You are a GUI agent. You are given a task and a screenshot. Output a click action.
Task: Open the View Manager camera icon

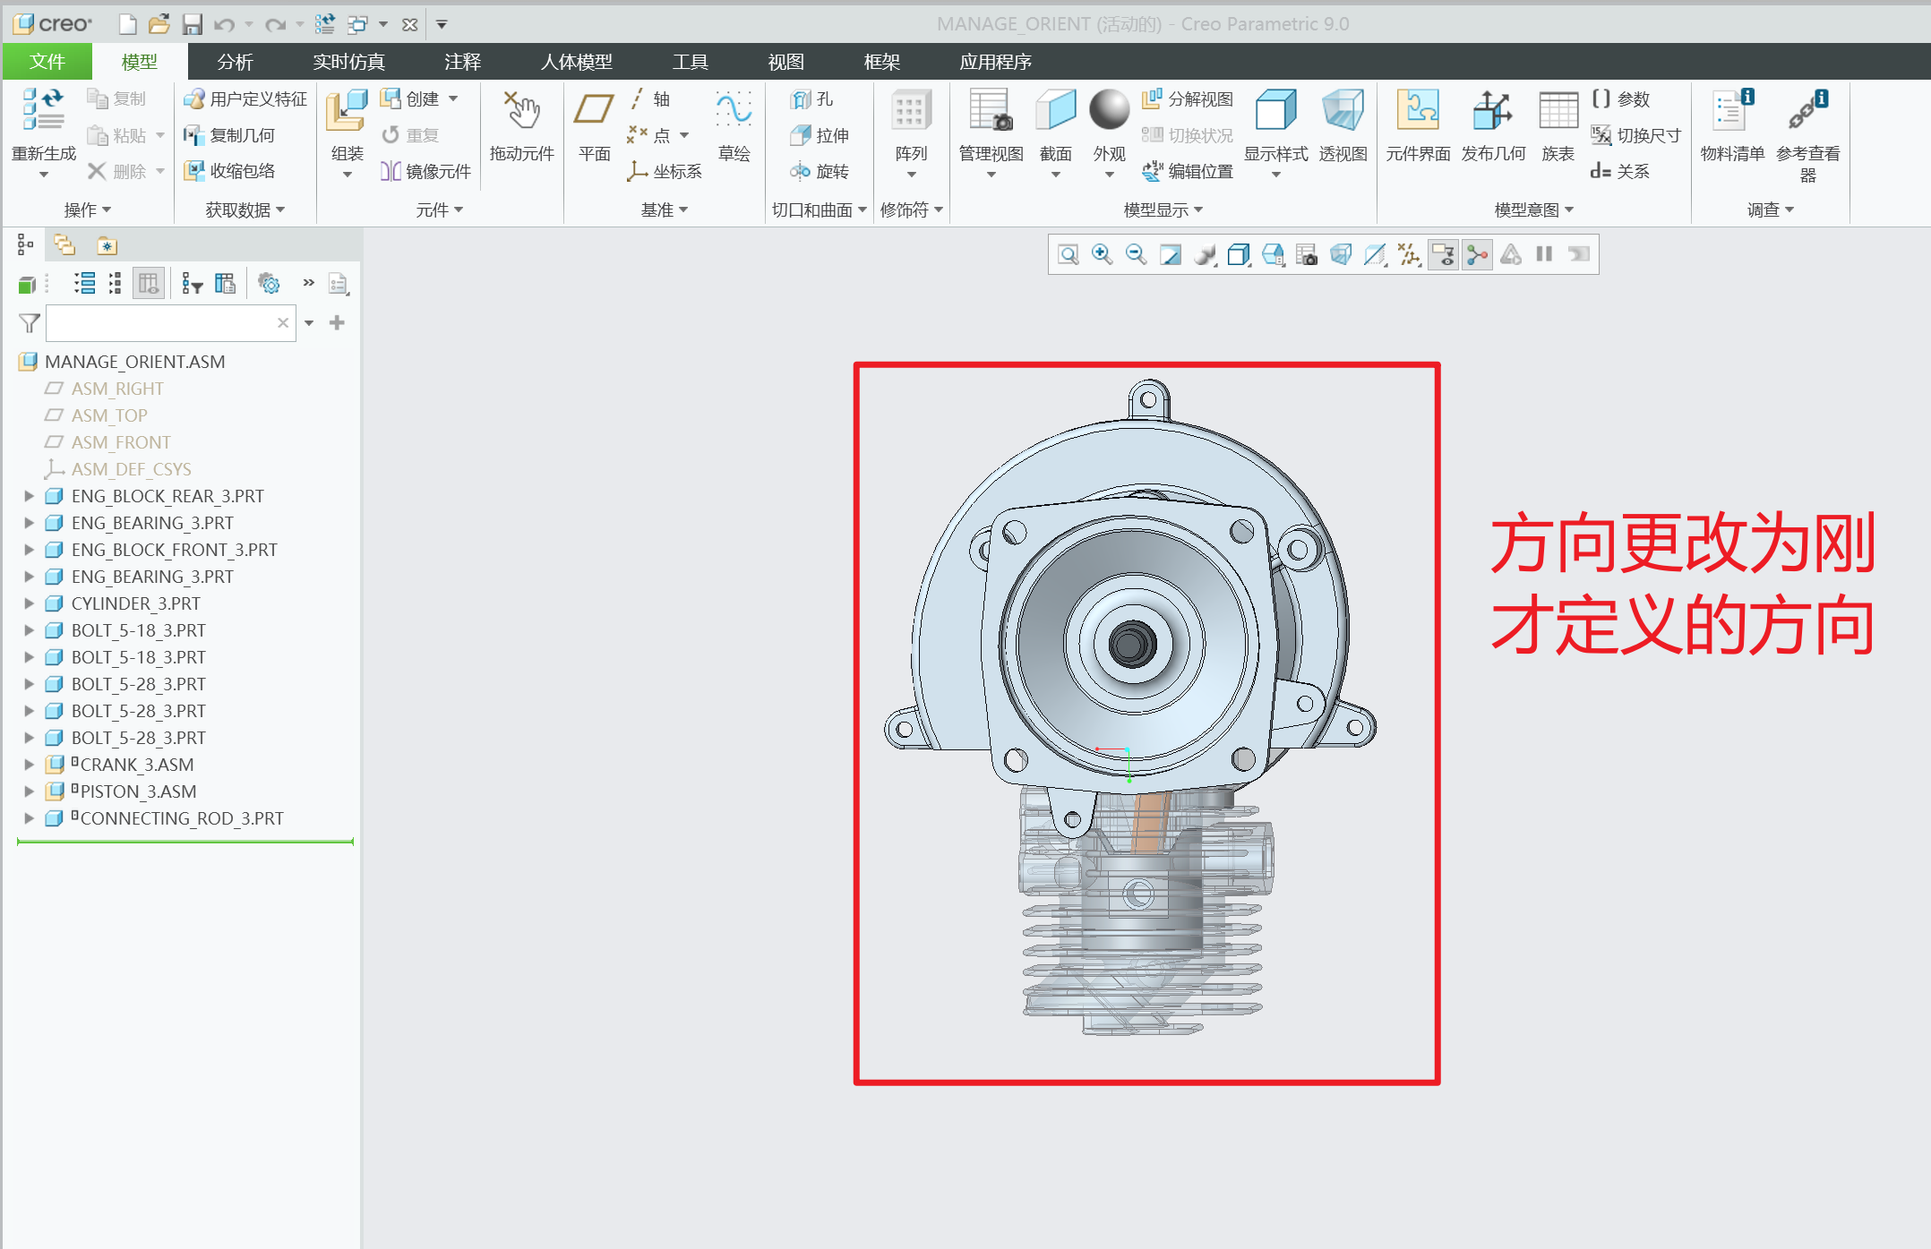point(1307,254)
